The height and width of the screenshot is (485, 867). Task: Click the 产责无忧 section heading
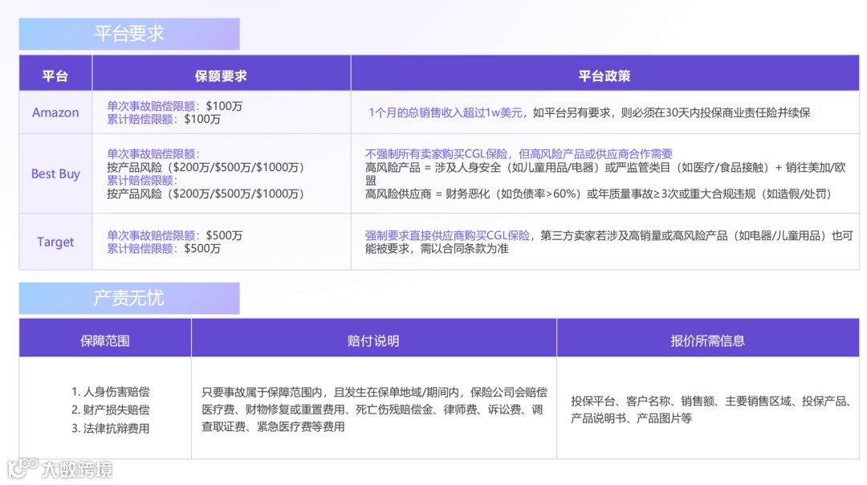128,298
